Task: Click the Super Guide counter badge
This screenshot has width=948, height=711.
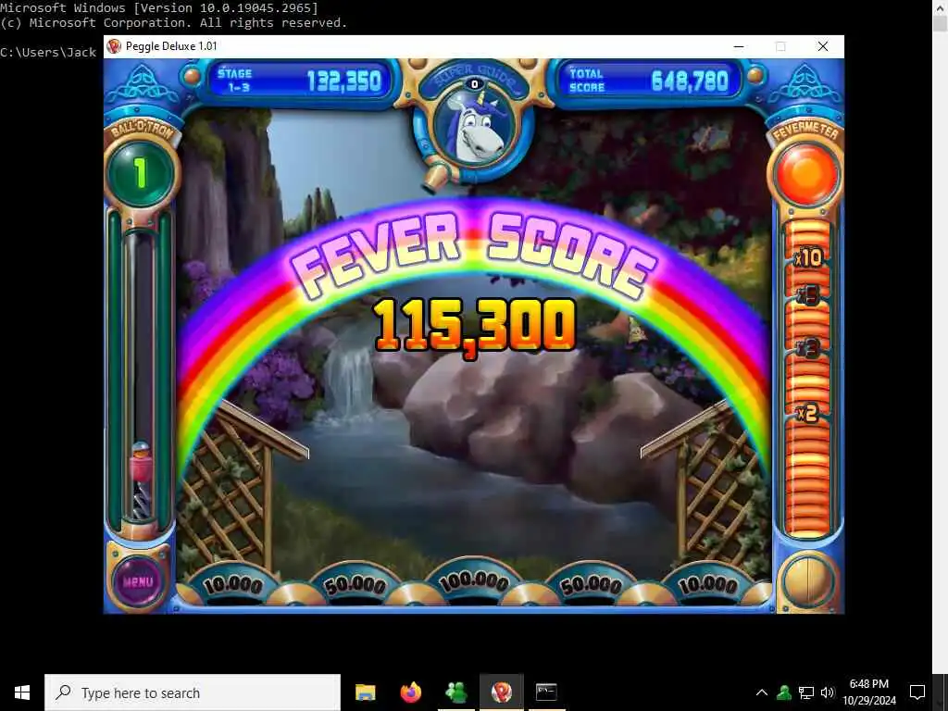Action: coord(475,84)
